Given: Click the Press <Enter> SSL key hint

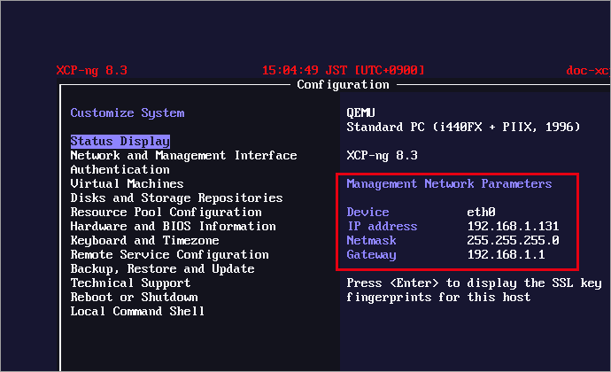Looking at the screenshot, I should tap(474, 283).
